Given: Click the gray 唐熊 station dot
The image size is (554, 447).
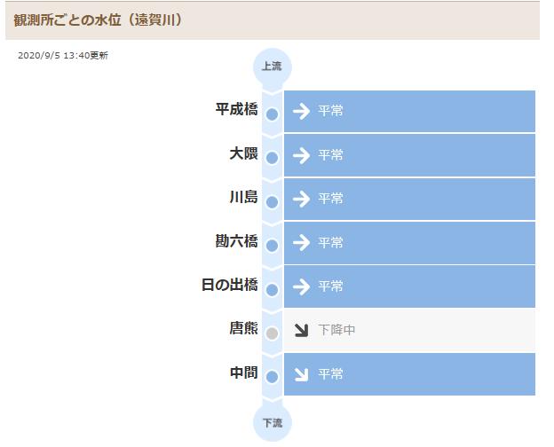Looking at the screenshot, I should [272, 333].
